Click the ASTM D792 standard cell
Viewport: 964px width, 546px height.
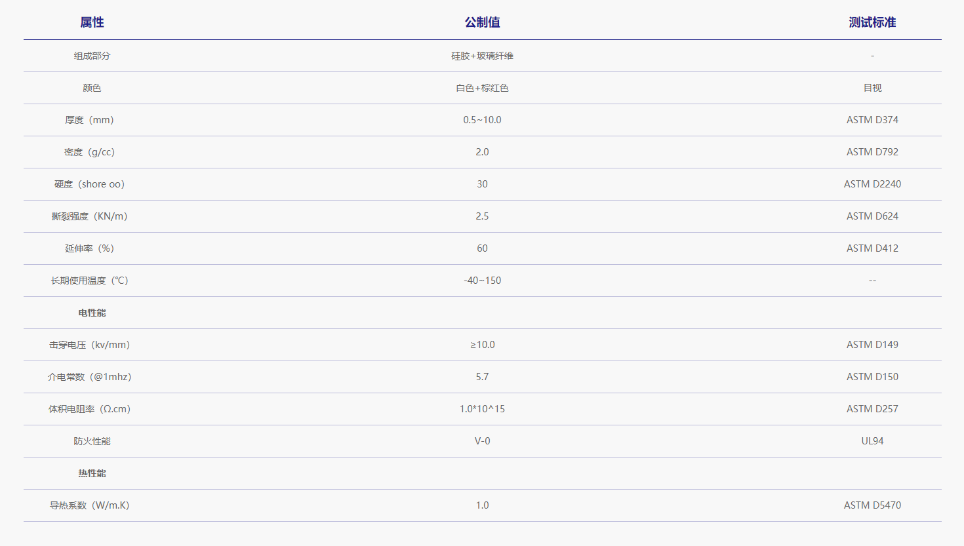tap(872, 152)
